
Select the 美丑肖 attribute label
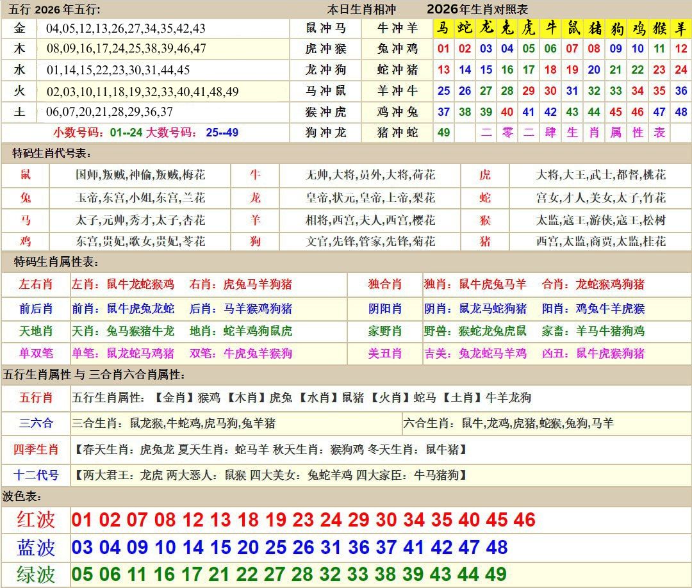385,354
